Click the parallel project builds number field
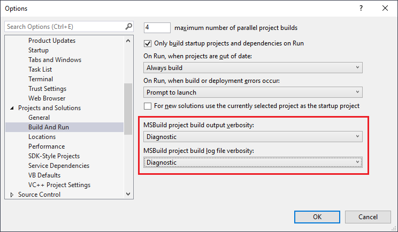 157,28
